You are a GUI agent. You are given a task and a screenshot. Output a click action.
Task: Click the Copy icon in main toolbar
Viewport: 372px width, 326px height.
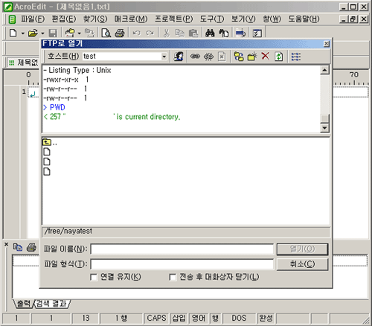(179, 33)
